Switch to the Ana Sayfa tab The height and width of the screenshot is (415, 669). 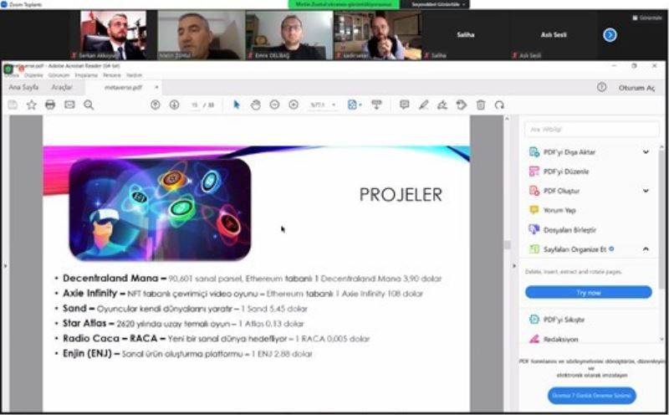(23, 87)
